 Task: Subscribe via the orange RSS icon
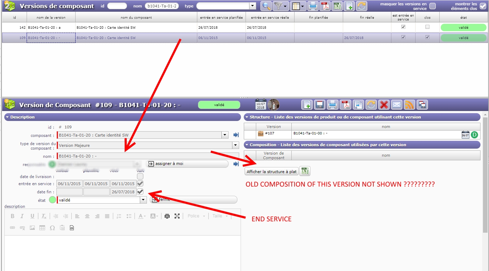[x=410, y=105]
